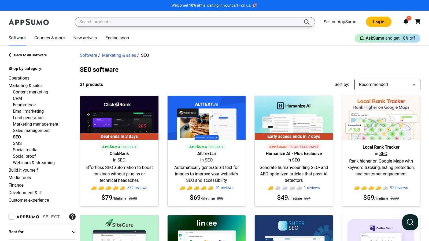This screenshot has height=241, width=429.
Task: Click the Back to all Software arrow
Action: click(10, 55)
